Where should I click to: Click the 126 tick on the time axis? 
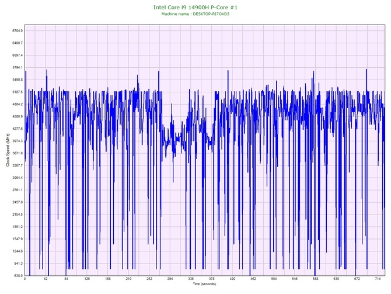coord(87,279)
